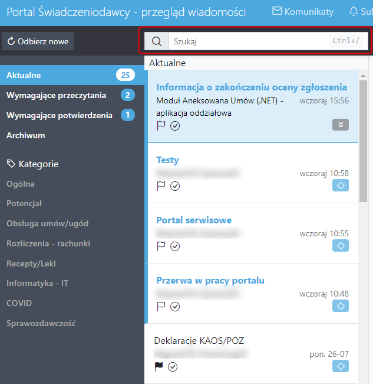This screenshot has height=384, width=373.
Task: Click diamond button on Portal serwisowe message
Action: point(340,246)
